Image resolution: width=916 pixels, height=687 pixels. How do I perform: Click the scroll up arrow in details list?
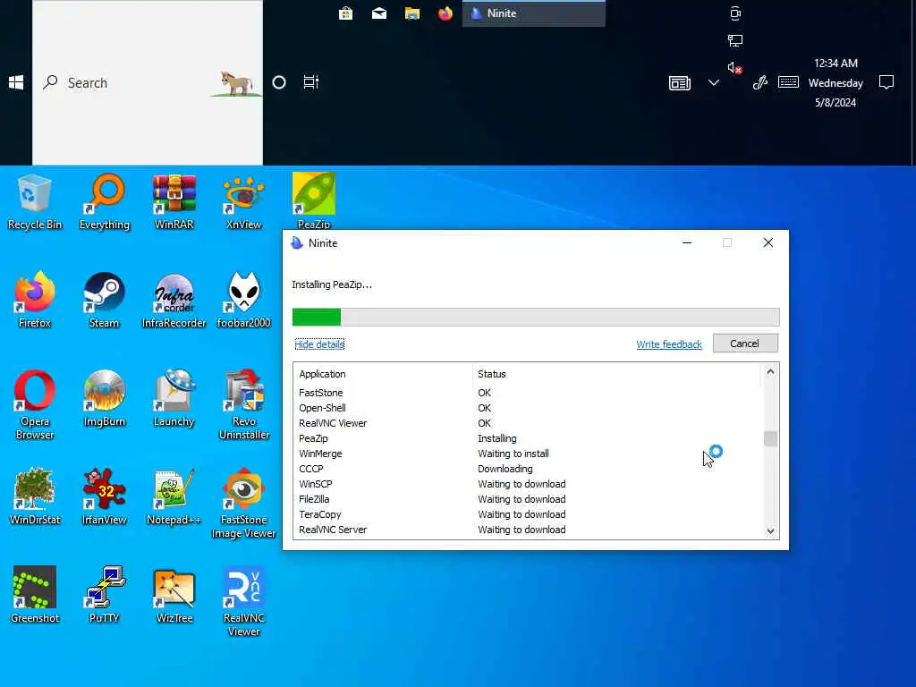click(x=770, y=371)
